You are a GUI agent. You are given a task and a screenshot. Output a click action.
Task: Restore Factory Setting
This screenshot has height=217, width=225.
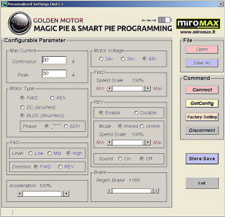(202, 117)
